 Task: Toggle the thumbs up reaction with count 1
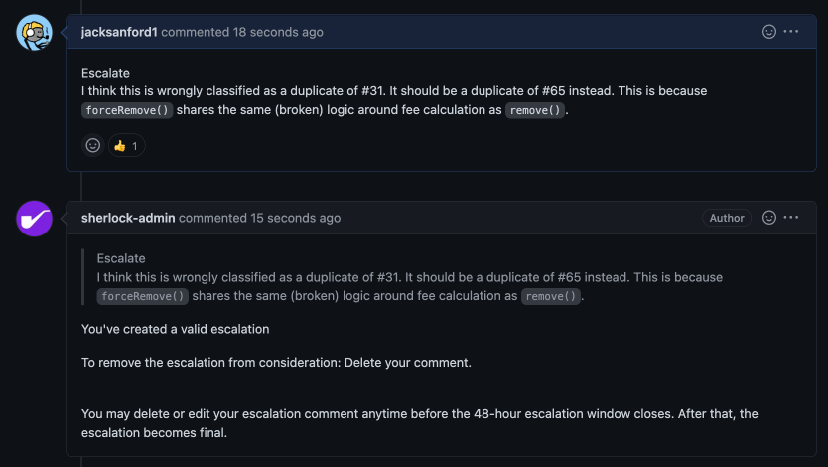pos(127,146)
